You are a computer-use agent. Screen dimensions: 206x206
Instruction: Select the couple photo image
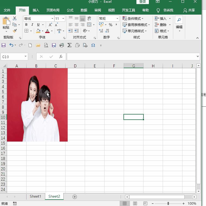point(37,105)
